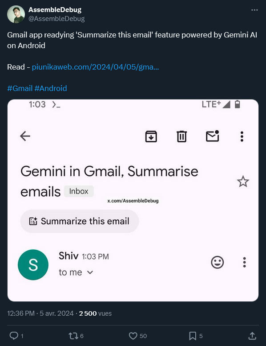Open the #Gmail hashtag

[20, 88]
